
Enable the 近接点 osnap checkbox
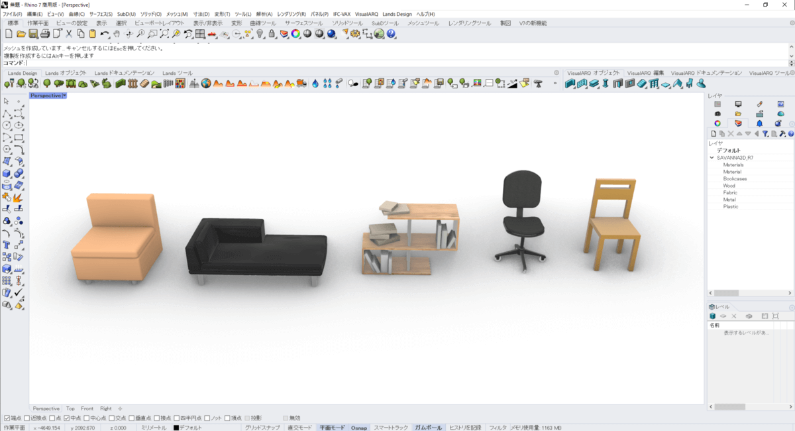pyautogui.click(x=27, y=418)
